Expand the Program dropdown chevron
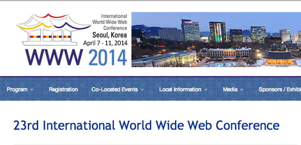This screenshot has width=301, height=145. (32, 90)
